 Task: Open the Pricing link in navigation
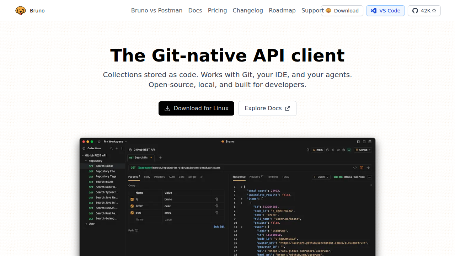(217, 11)
